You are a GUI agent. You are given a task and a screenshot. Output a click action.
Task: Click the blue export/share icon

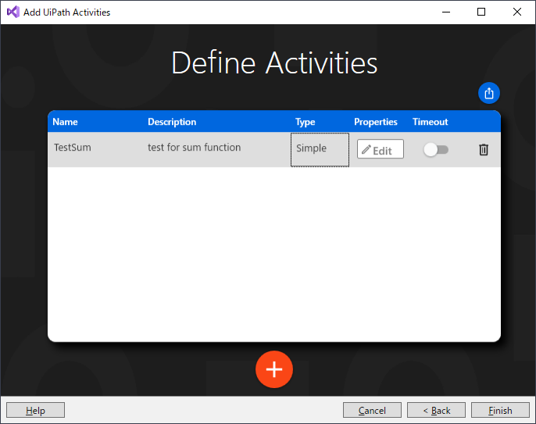click(x=489, y=93)
